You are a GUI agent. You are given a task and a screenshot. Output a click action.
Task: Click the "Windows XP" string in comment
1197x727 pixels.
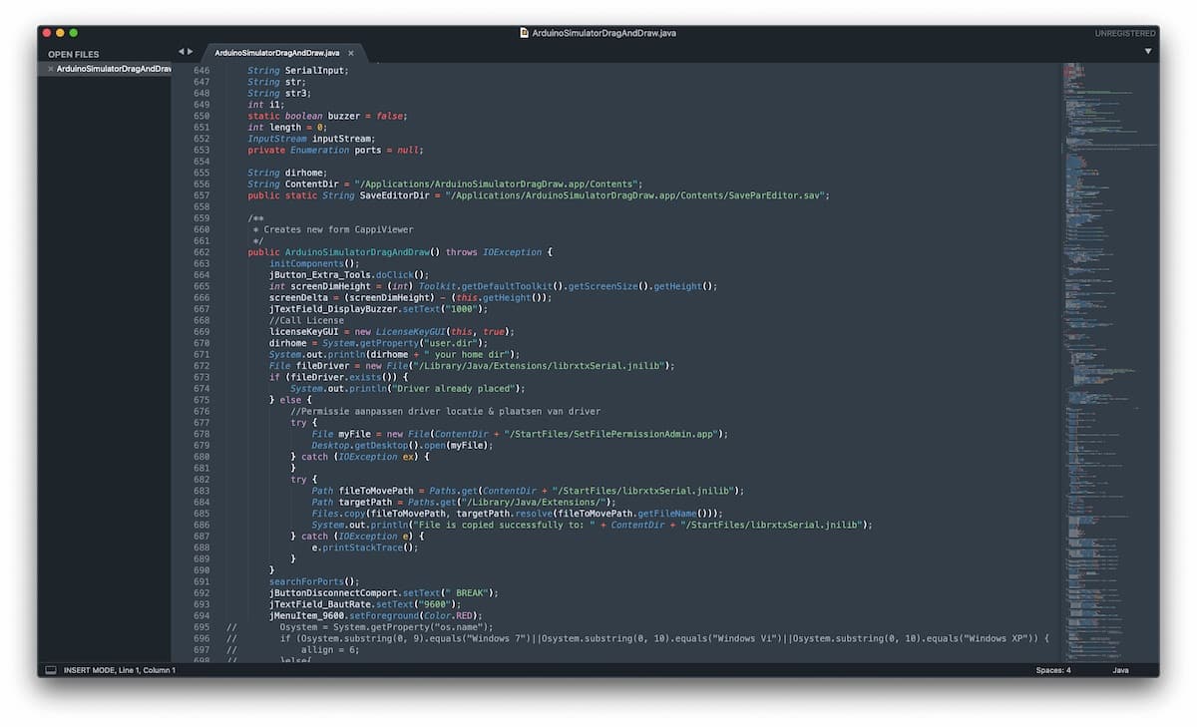[997, 638]
